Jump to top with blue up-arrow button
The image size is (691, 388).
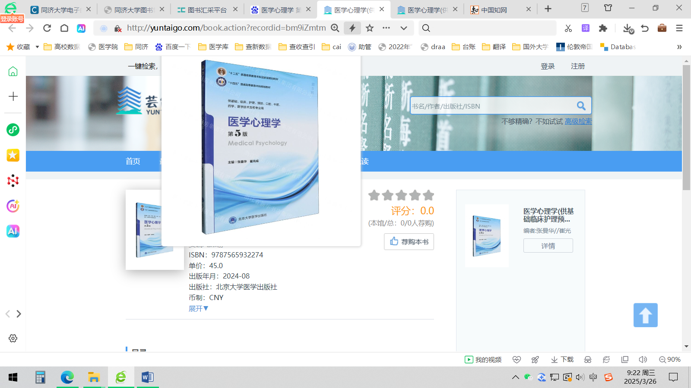(x=646, y=315)
